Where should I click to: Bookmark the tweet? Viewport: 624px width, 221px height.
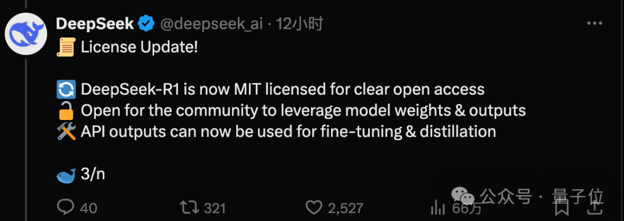[562, 208]
